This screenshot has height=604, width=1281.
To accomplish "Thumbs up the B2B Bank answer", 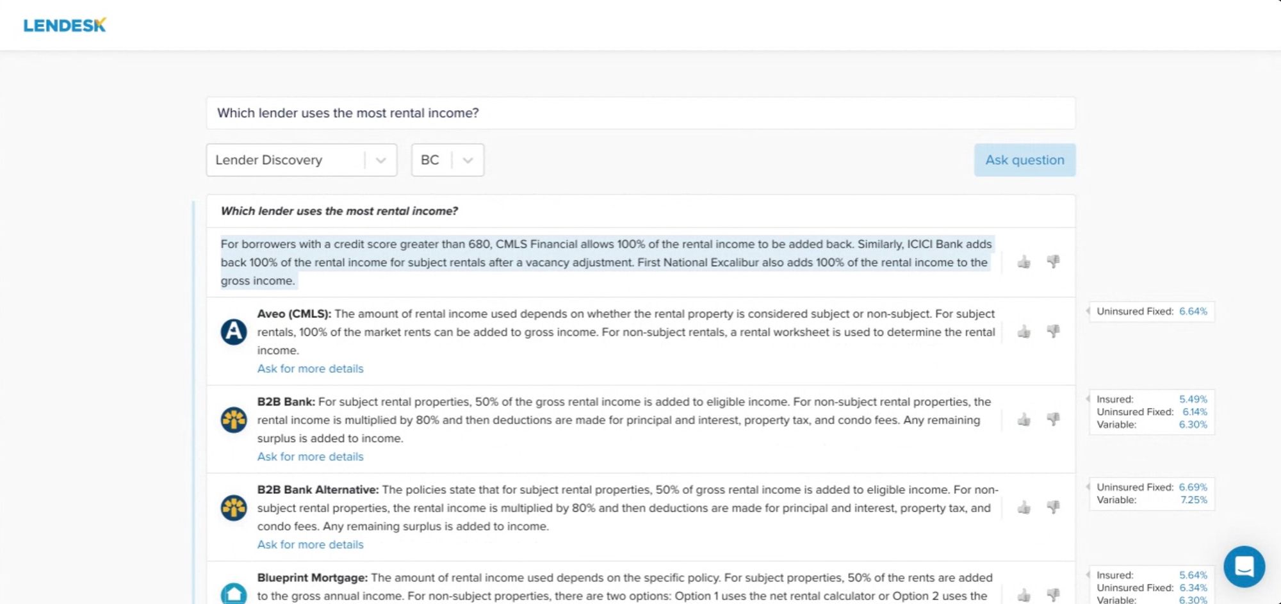I will tap(1024, 420).
